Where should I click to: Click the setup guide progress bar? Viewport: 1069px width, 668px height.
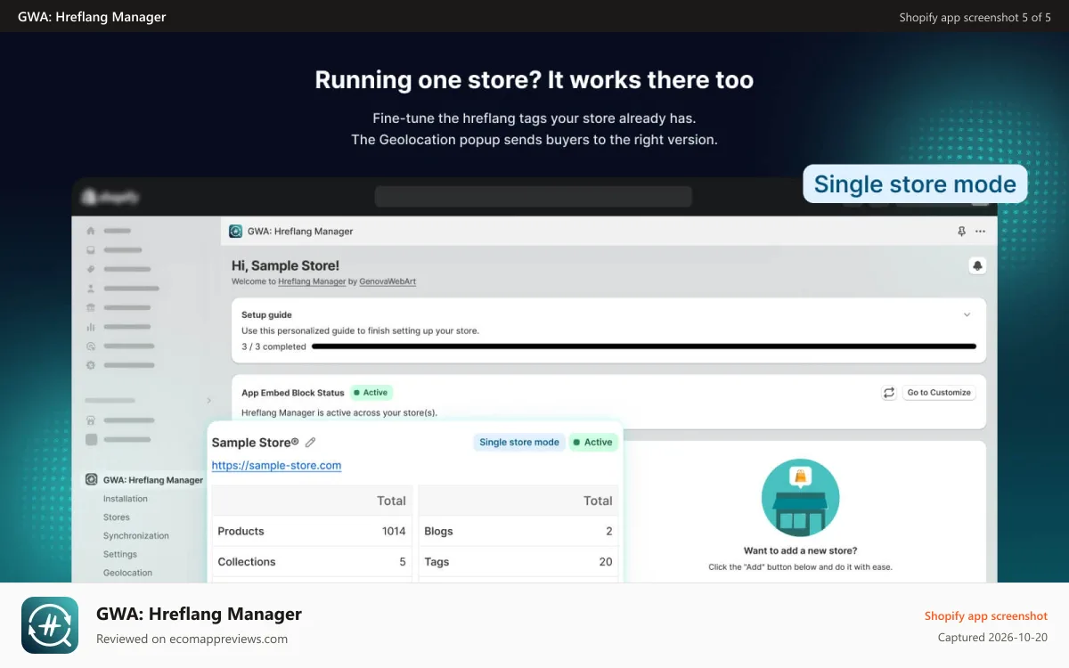coord(644,346)
